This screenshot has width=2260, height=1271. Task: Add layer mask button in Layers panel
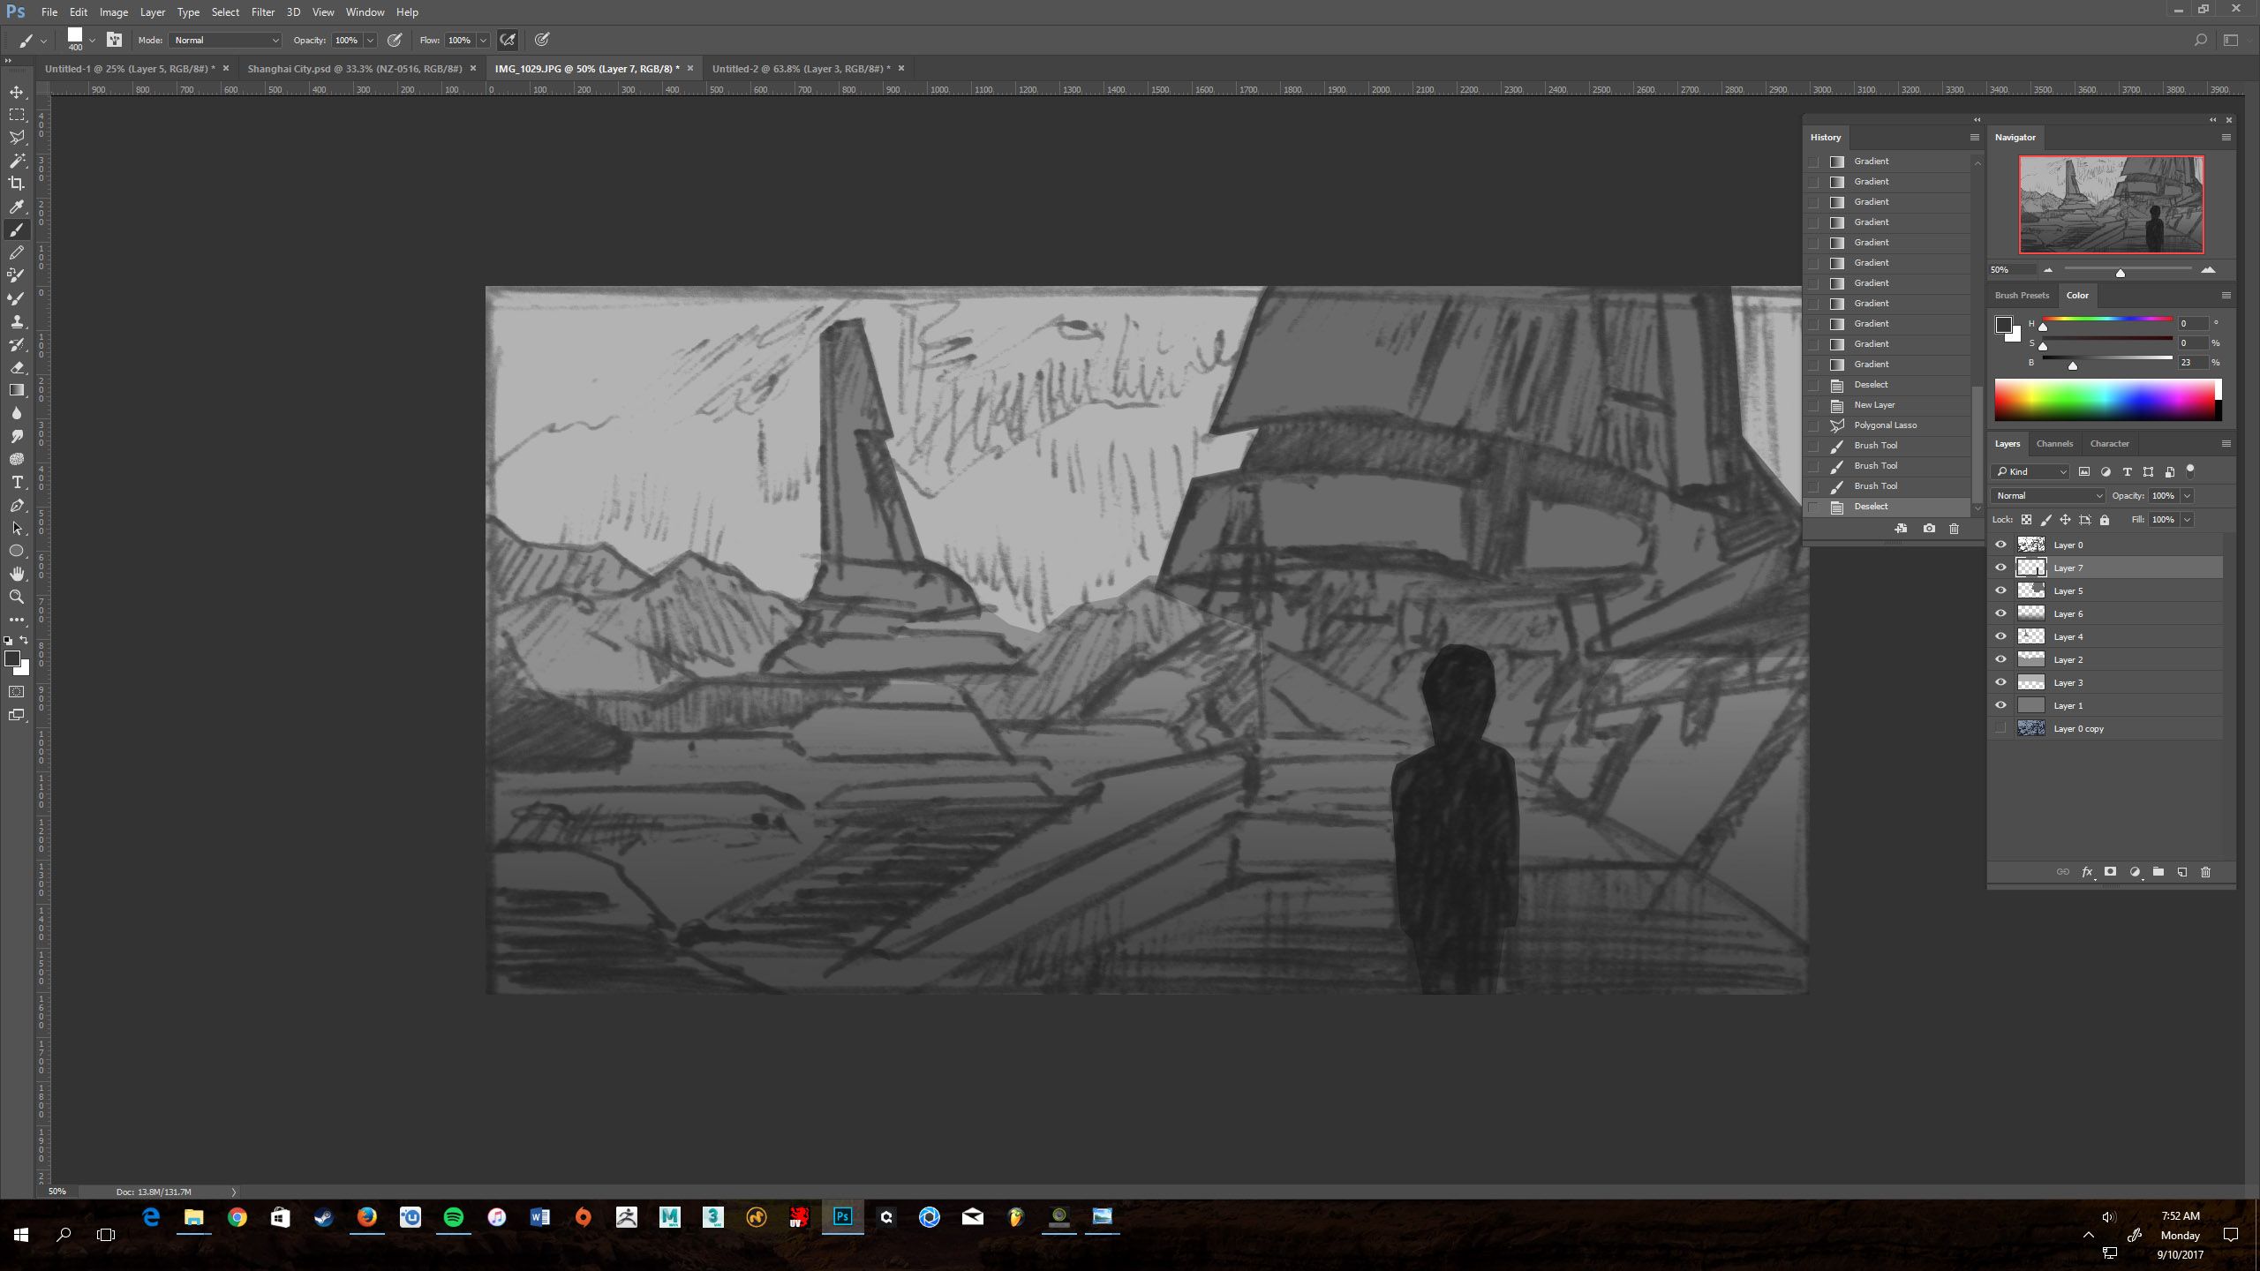2111,872
